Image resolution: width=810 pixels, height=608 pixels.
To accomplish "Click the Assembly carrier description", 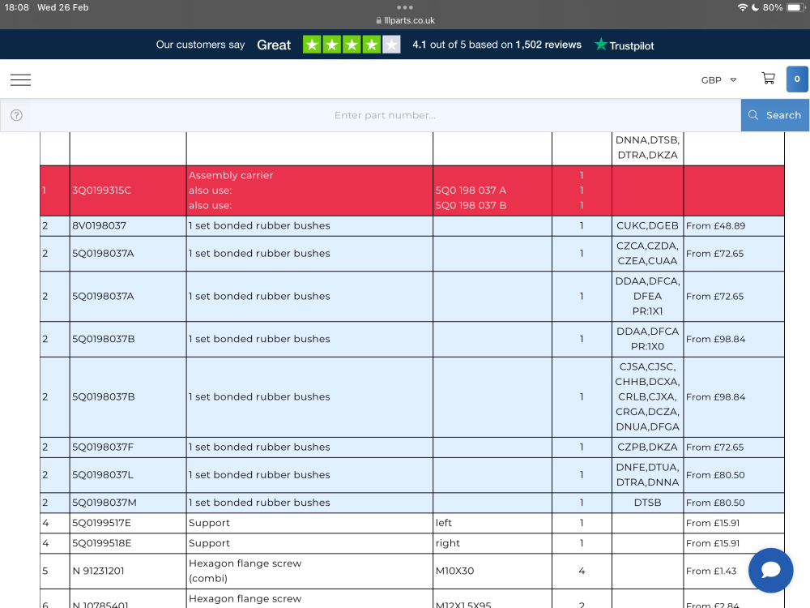I will pos(231,175).
